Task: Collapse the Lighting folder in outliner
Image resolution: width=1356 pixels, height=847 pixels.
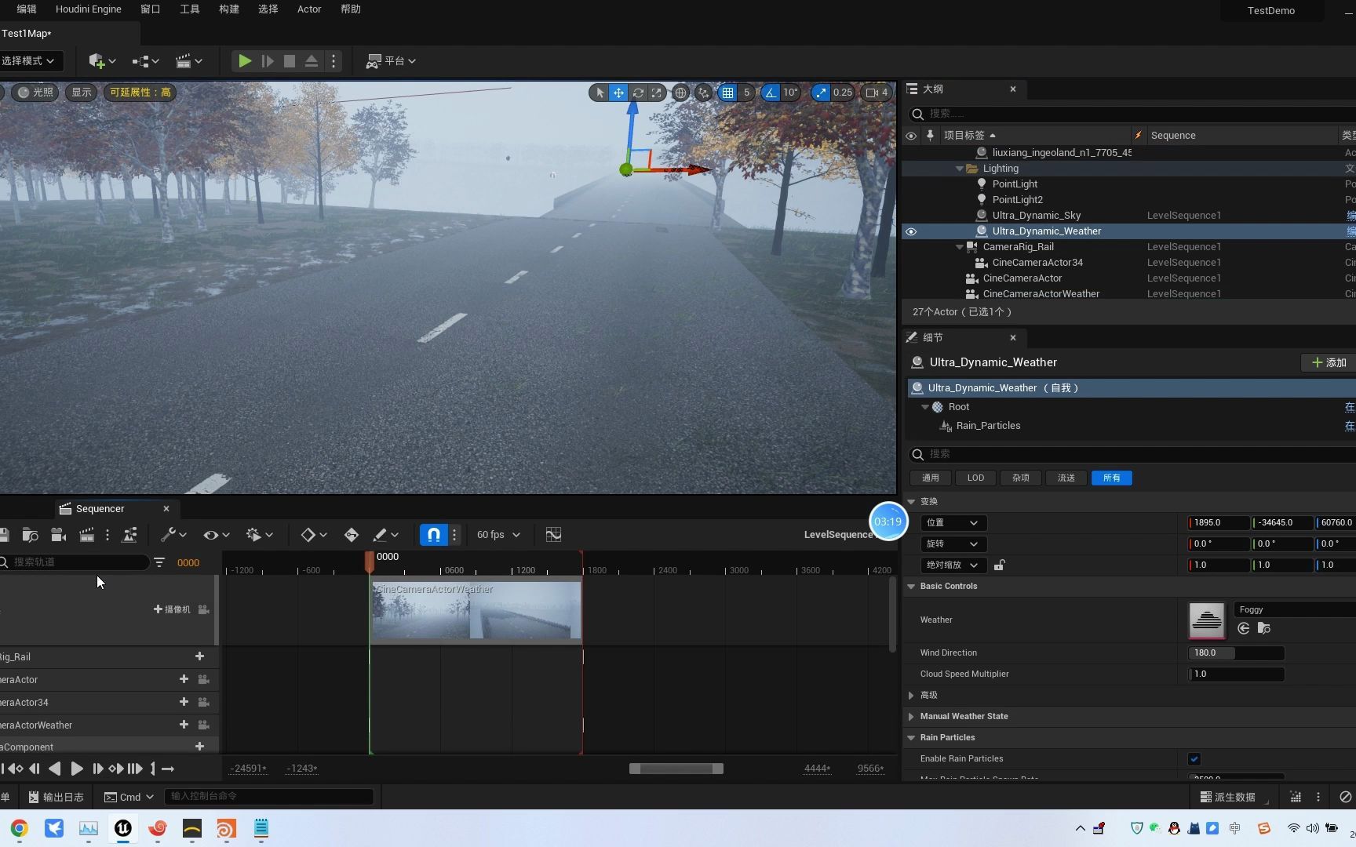Action: click(x=959, y=169)
